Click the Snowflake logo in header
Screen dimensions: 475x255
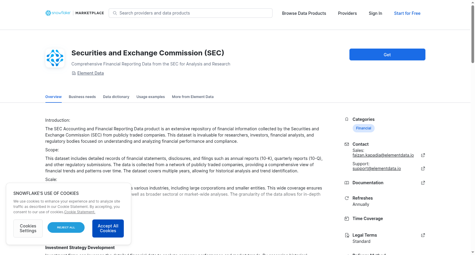[x=58, y=13]
